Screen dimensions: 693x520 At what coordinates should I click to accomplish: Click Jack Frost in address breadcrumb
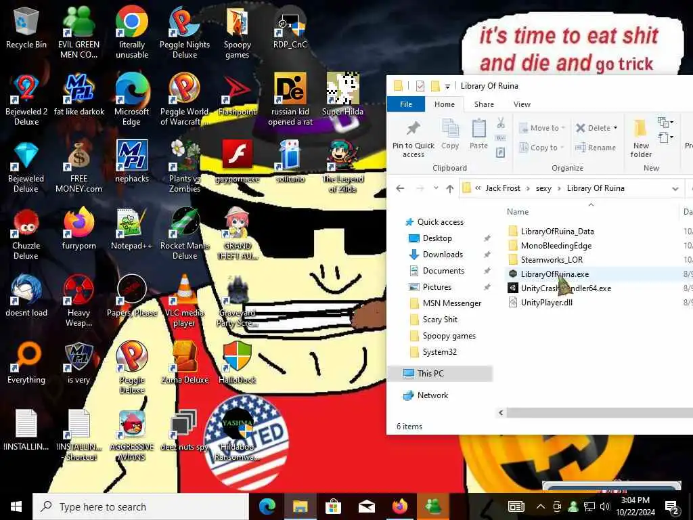tap(503, 188)
